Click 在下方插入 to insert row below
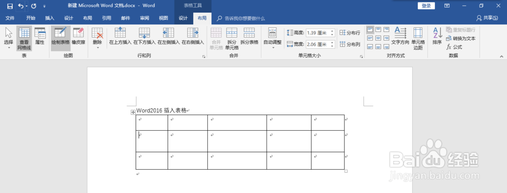507x193 pixels. (x=144, y=36)
